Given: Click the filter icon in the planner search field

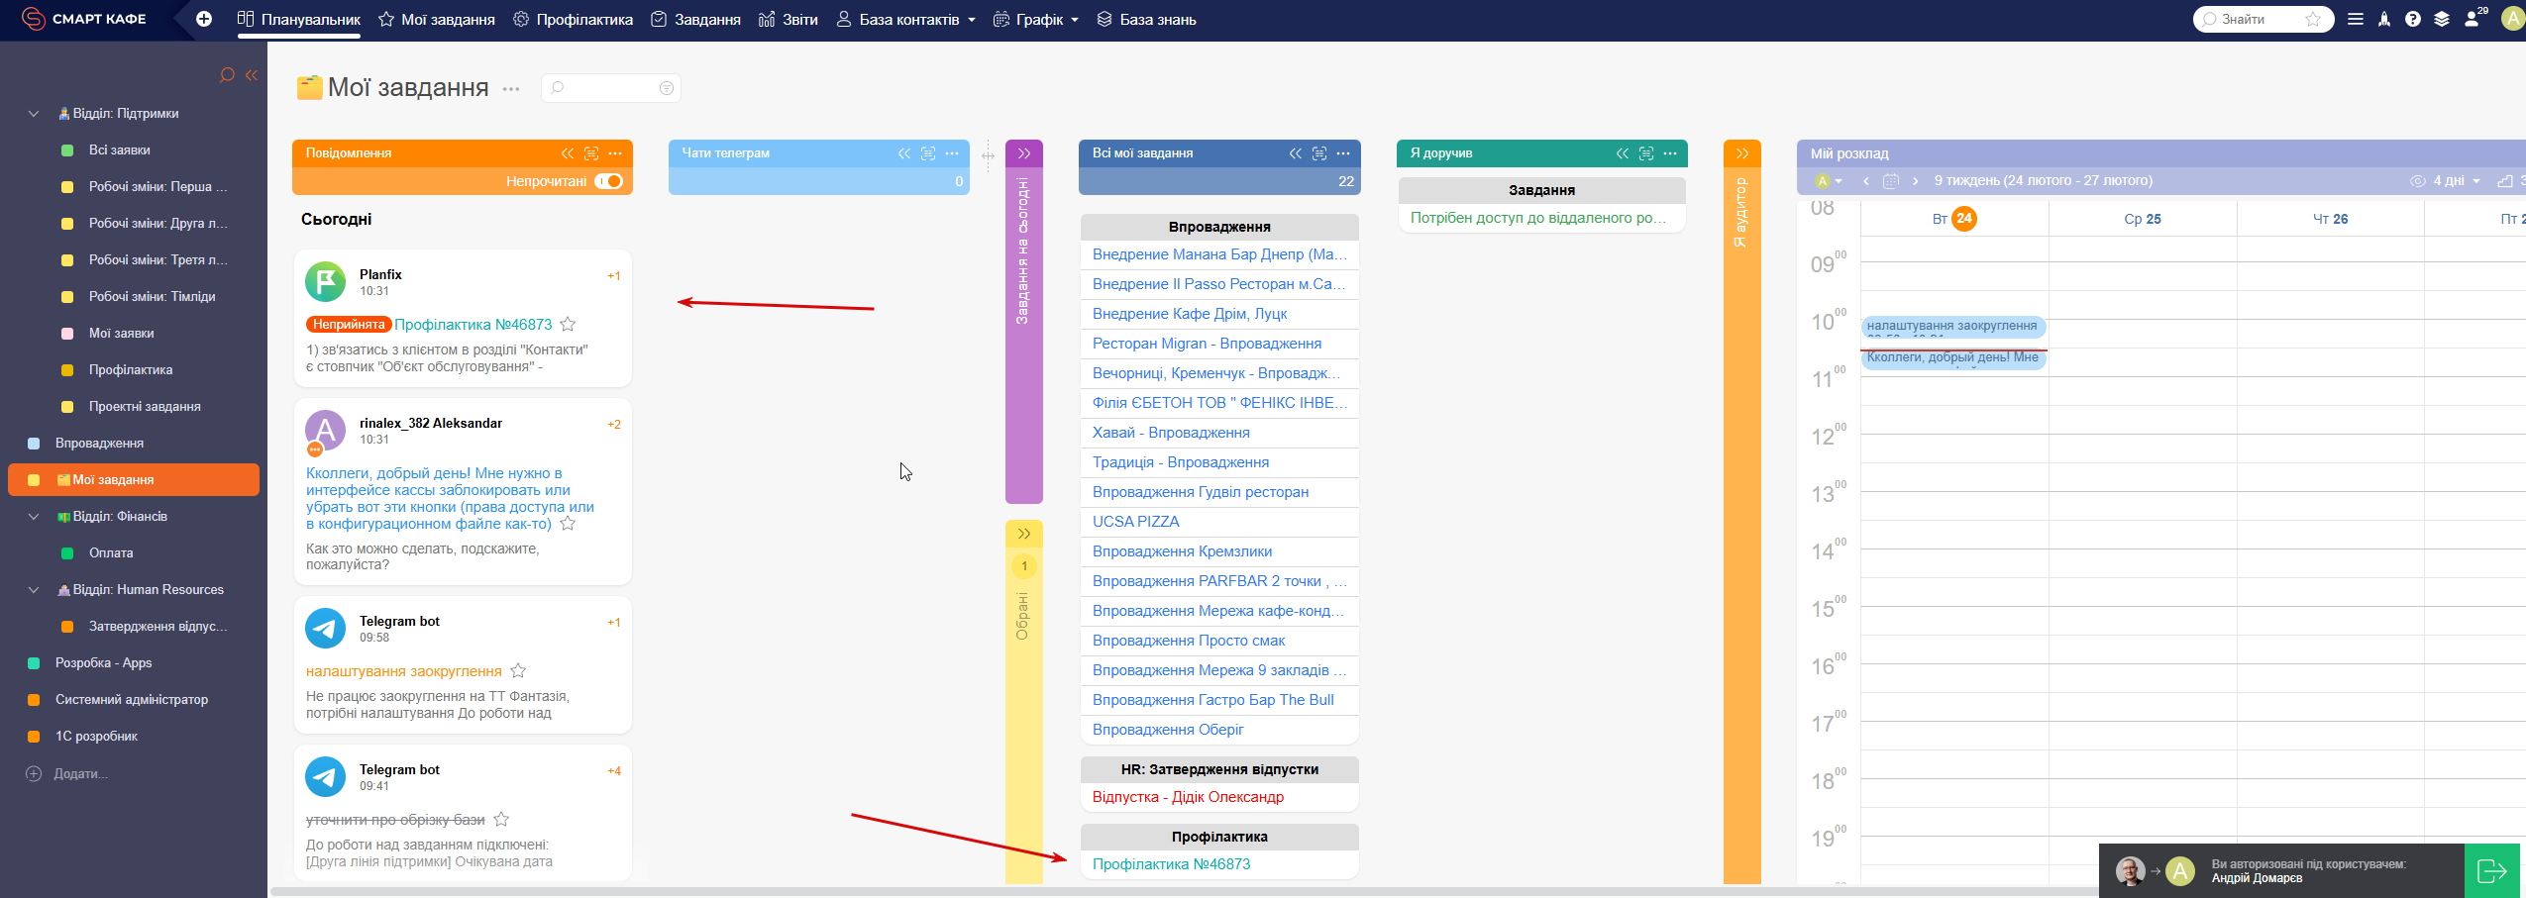Looking at the screenshot, I should (667, 88).
